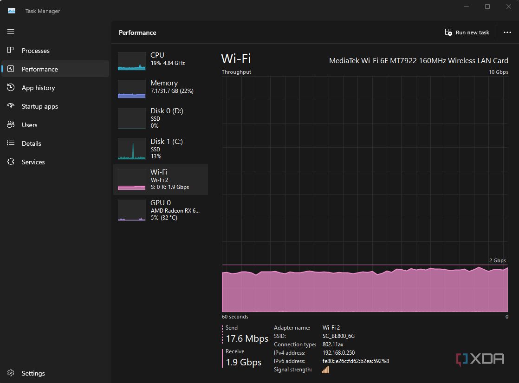The image size is (519, 383).
Task: Open the Services page
Action: pyautogui.click(x=55, y=162)
